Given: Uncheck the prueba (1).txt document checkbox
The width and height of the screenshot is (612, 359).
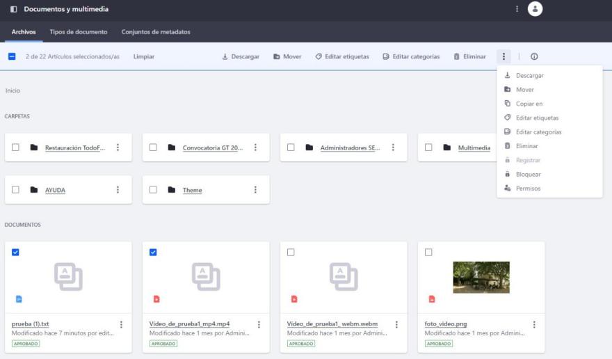Looking at the screenshot, I should pos(15,253).
